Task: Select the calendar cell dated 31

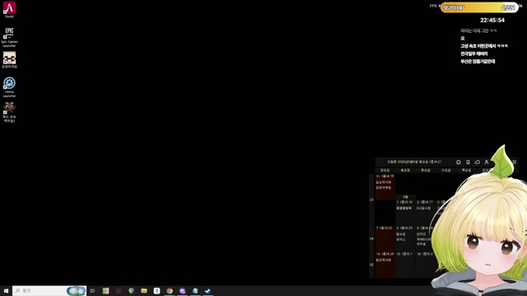Action: (x=385, y=187)
